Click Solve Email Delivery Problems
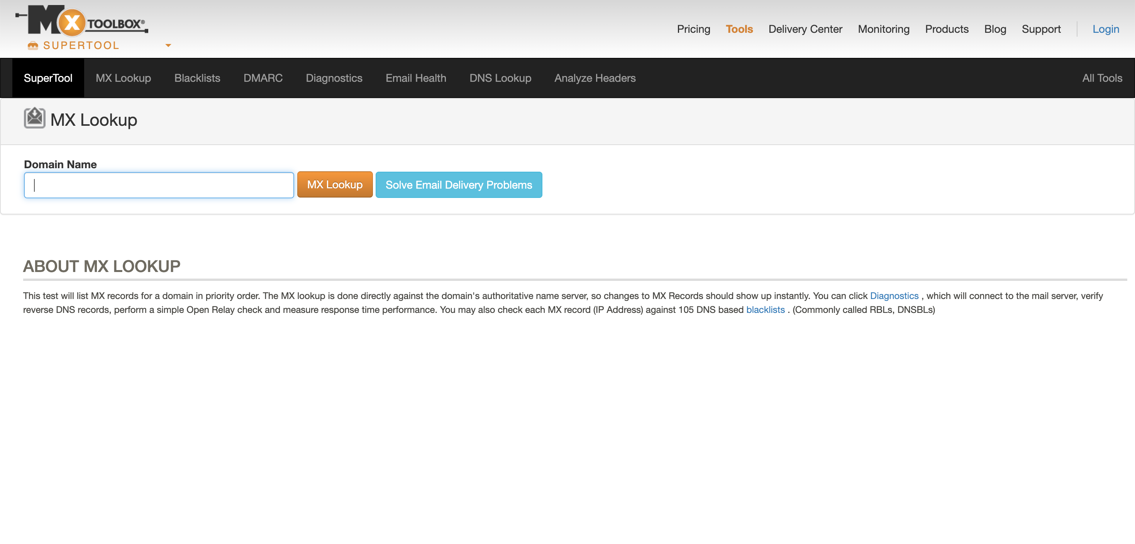1135x544 pixels. [x=459, y=184]
